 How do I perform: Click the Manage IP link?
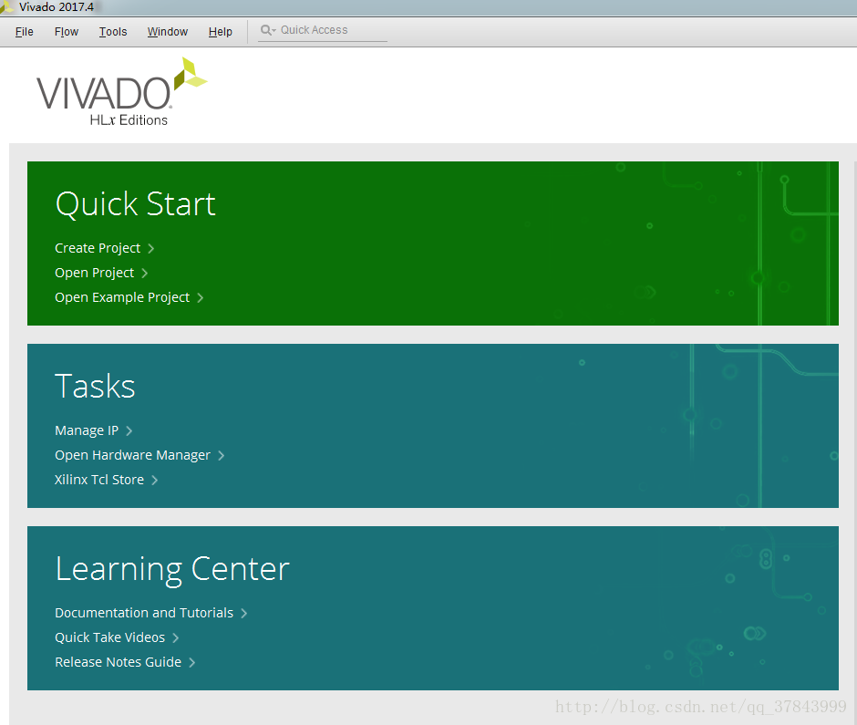tap(87, 430)
